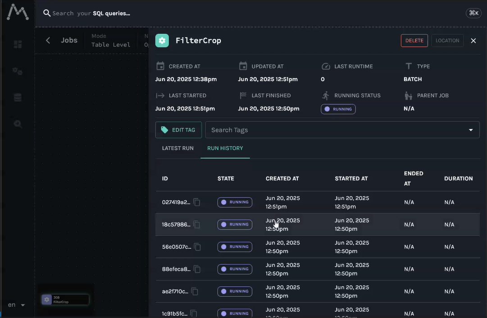The image size is (487, 318).
Task: Click the Location button
Action: point(447,41)
